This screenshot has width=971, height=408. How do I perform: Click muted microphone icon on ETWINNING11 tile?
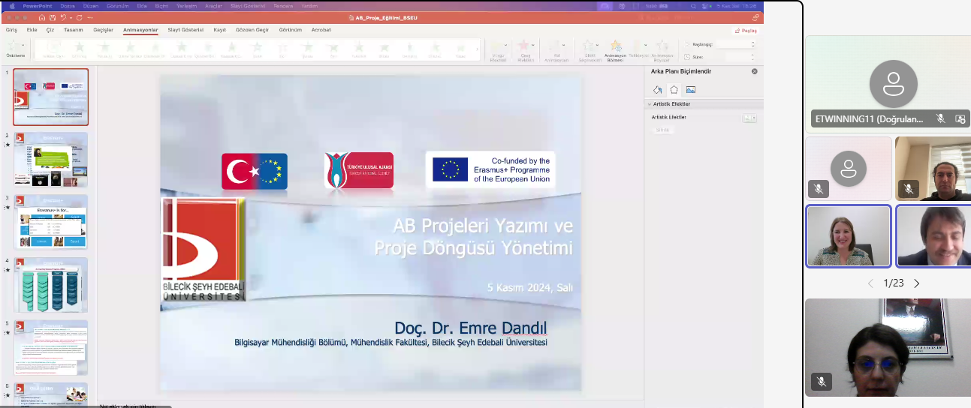[x=940, y=118]
